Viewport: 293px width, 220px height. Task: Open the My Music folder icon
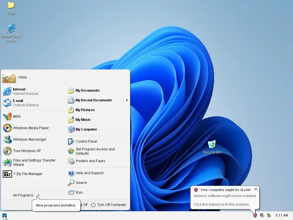click(x=71, y=120)
